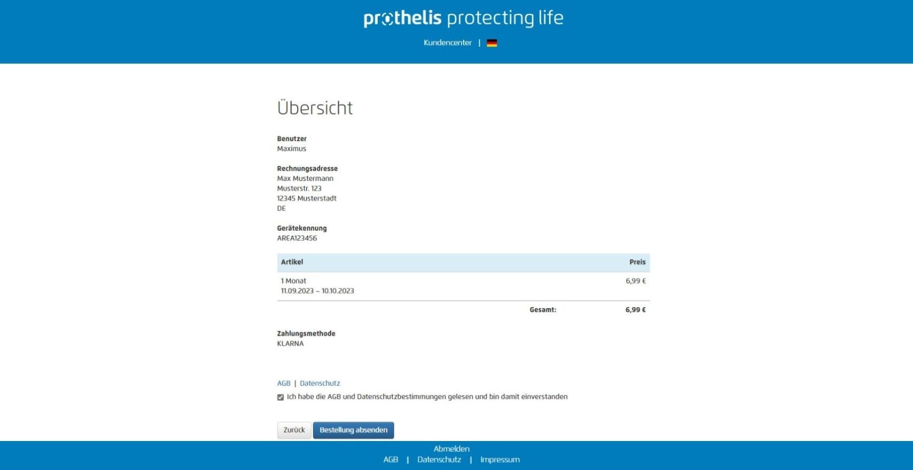Viewport: 913px width, 470px height.
Task: Submit order with Bestellung absenden button
Action: click(x=354, y=430)
